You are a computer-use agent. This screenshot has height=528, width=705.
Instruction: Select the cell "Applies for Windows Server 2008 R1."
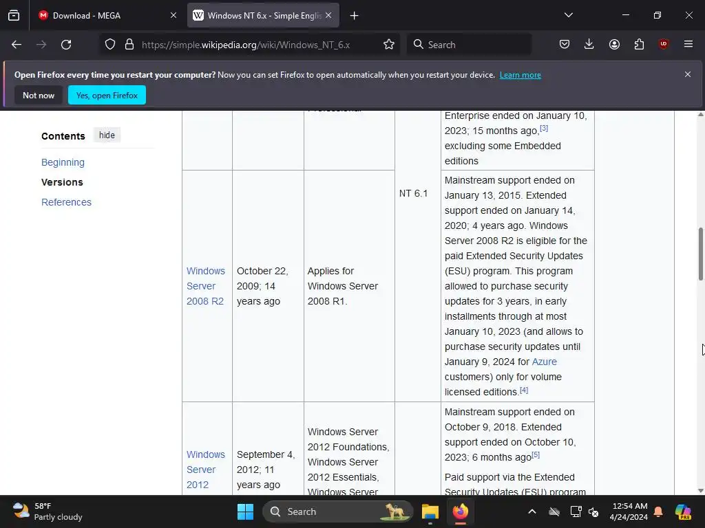pyautogui.click(x=349, y=286)
